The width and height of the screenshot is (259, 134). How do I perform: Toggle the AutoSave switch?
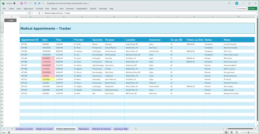coord(15,3)
